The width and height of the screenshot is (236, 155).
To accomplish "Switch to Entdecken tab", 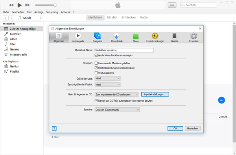I will pyautogui.click(x=129, y=17).
